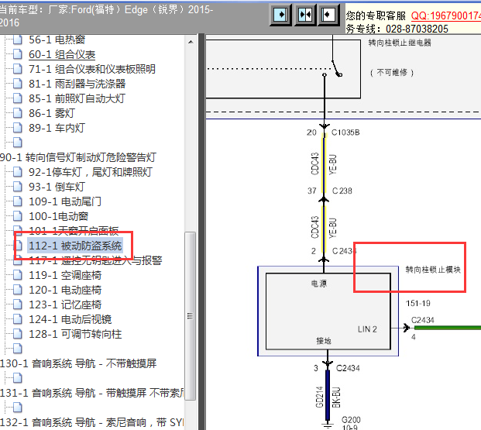Click the page icon beside 56-1 电热窗

pos(18,40)
